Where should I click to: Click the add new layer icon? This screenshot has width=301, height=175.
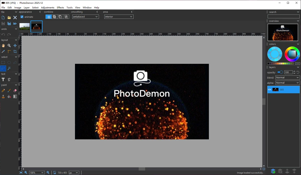[x=273, y=171]
